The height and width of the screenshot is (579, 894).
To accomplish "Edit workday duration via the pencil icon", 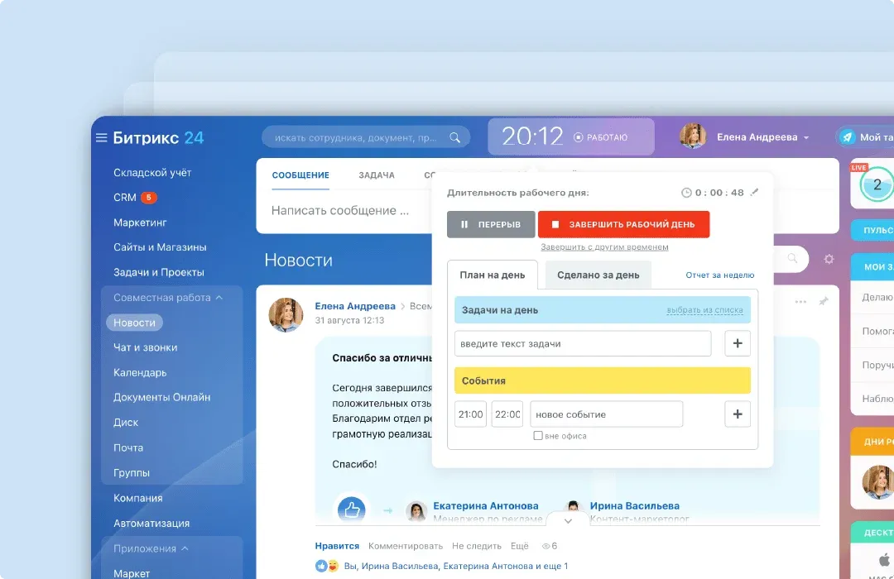I will coord(752,192).
